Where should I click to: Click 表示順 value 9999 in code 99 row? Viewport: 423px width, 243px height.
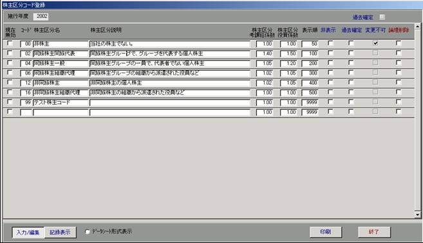pyautogui.click(x=310, y=102)
